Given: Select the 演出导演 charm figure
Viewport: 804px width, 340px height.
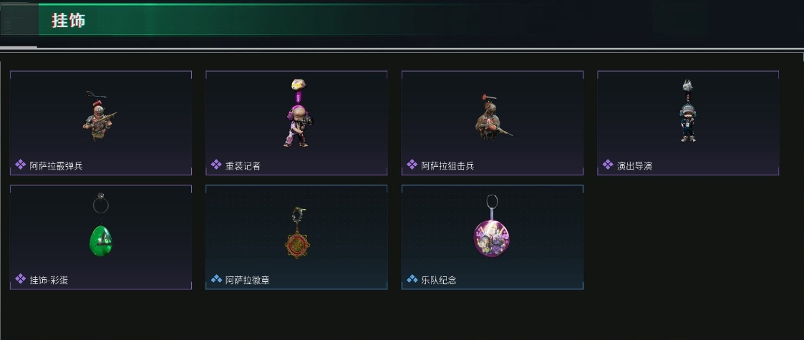Looking at the screenshot, I should [687, 111].
